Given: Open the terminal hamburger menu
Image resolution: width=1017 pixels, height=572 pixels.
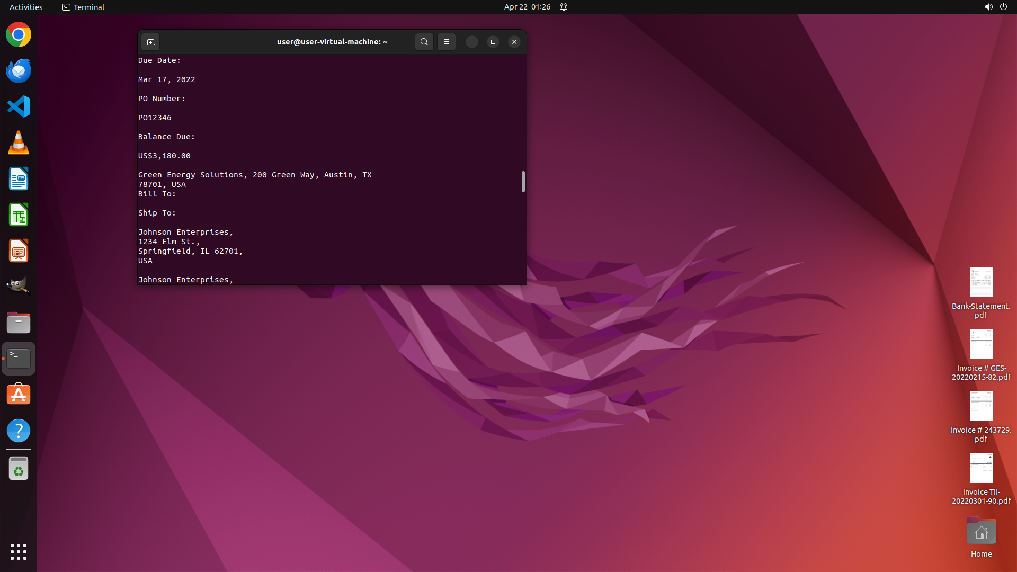Looking at the screenshot, I should pyautogui.click(x=447, y=42).
